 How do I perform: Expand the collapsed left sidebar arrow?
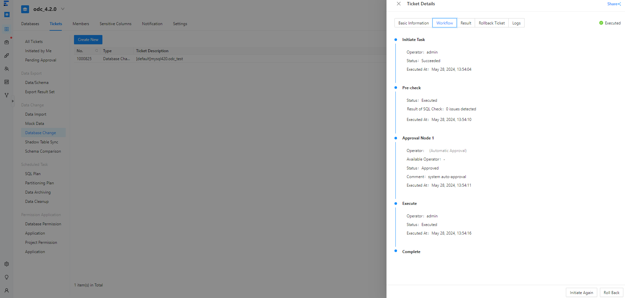click(13, 101)
